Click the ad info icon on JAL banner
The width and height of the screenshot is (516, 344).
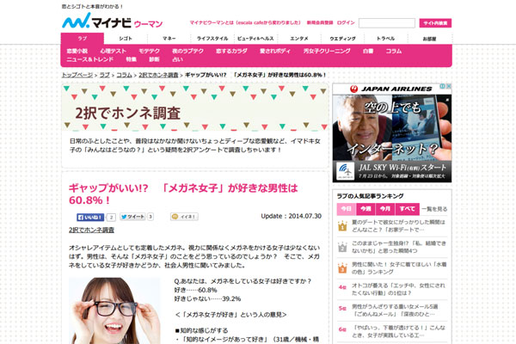(443, 86)
